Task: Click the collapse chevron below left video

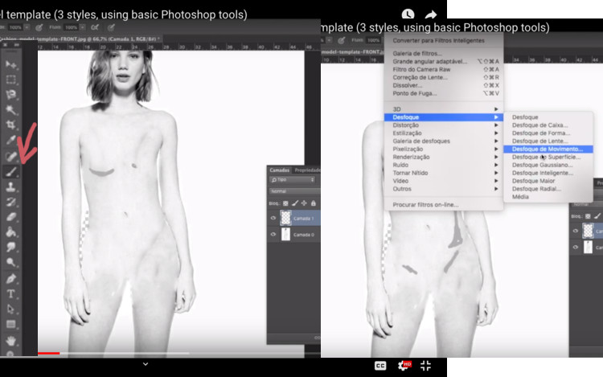Action: [x=146, y=364]
